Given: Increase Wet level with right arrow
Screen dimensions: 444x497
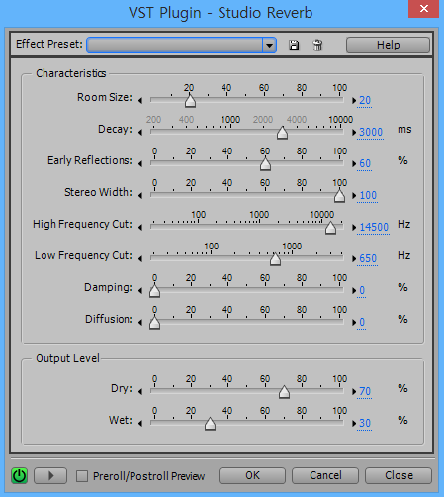Looking at the screenshot, I should tap(354, 423).
